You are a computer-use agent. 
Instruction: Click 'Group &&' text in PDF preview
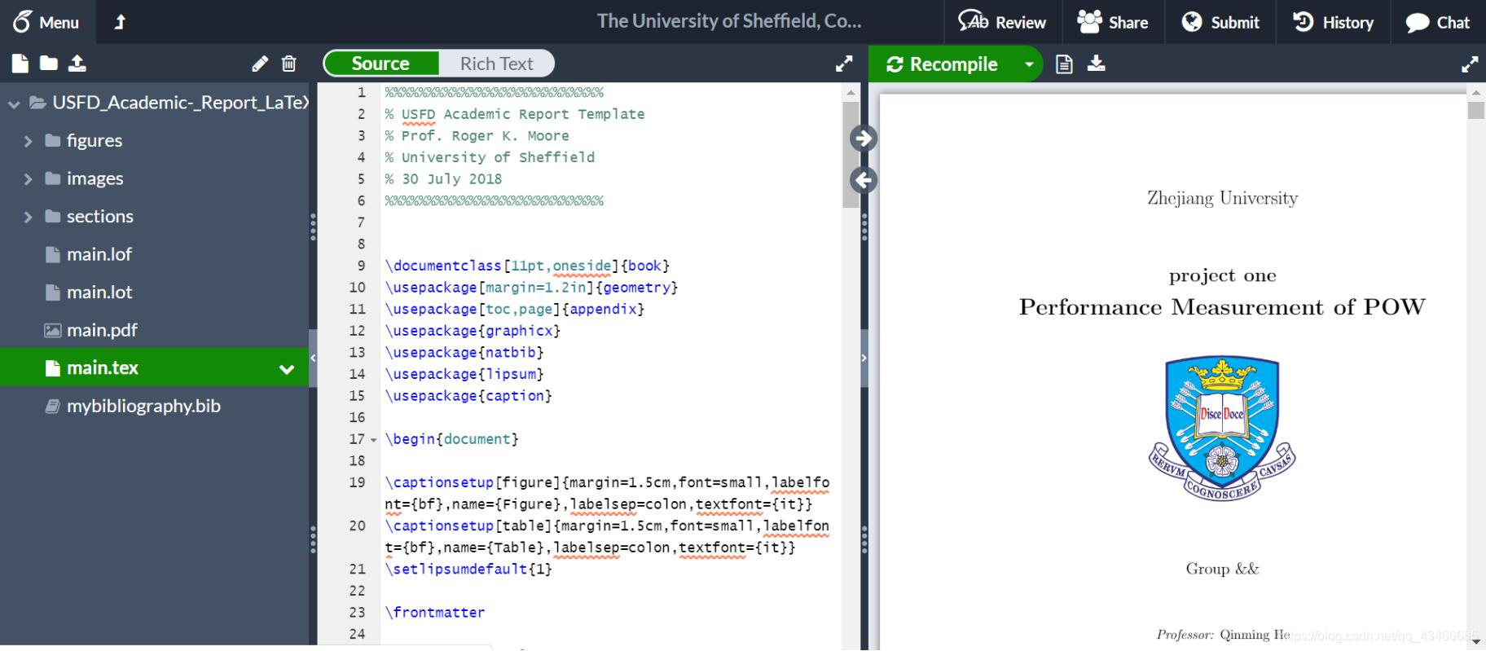(1222, 569)
